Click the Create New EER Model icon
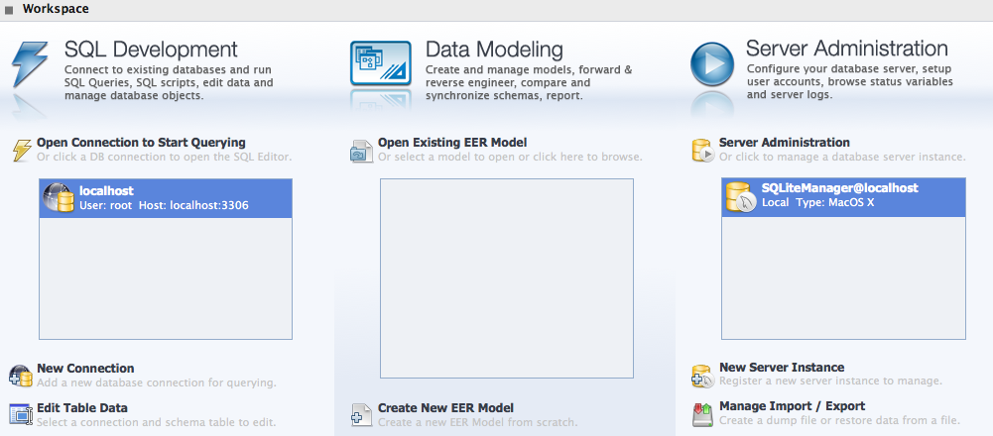The image size is (993, 436). click(x=362, y=415)
